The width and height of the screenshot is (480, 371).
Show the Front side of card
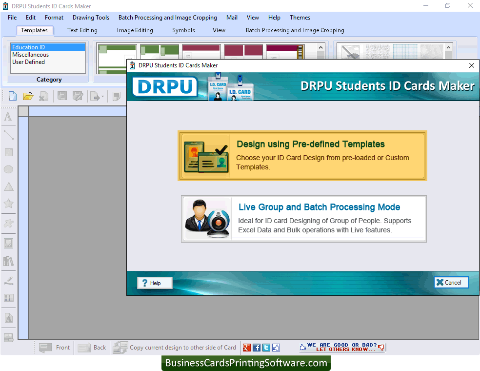pos(54,348)
